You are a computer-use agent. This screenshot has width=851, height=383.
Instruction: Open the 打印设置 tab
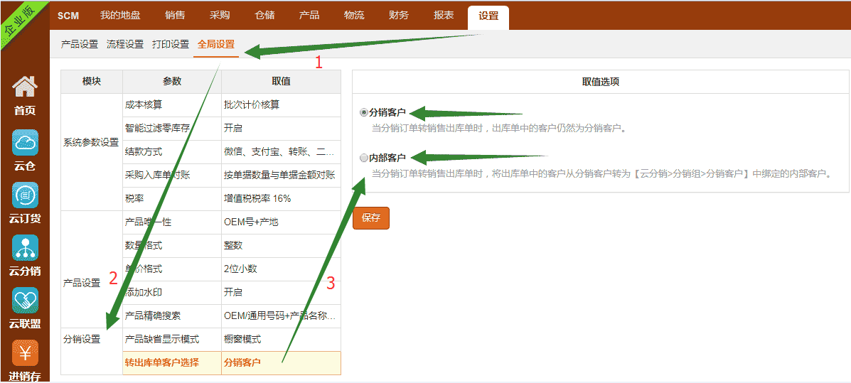point(171,44)
